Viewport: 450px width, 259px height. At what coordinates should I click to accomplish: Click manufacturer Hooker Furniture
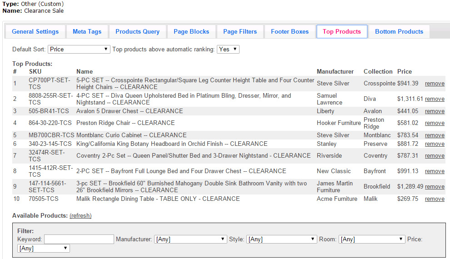click(x=339, y=123)
